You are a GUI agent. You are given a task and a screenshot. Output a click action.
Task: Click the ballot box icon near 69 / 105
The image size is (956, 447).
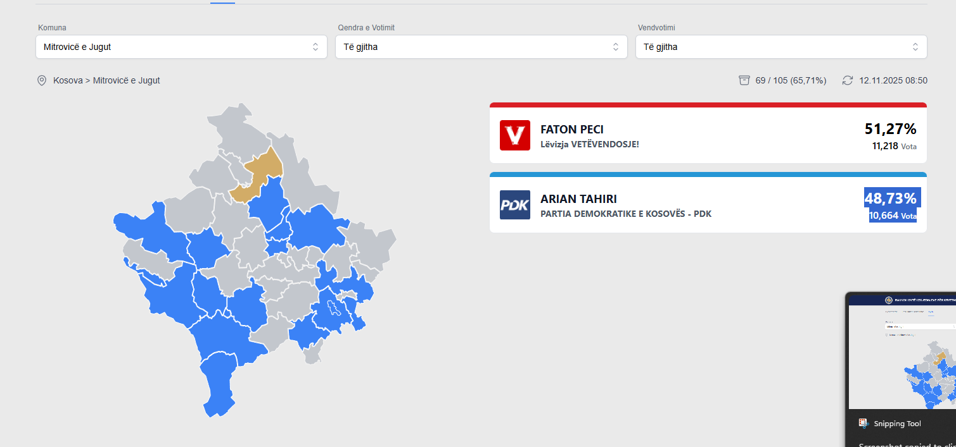744,80
